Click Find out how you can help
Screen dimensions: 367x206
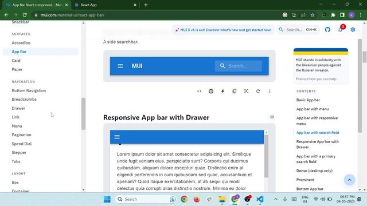tap(316, 79)
